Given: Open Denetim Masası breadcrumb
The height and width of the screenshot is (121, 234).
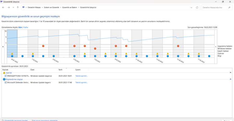Looking at the screenshot, I should pos(34,8).
